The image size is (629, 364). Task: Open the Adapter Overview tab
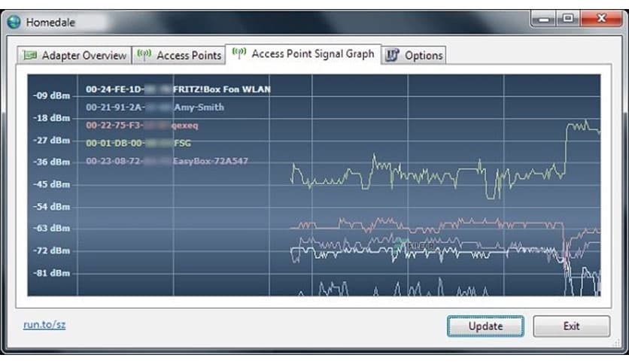pyautogui.click(x=74, y=56)
